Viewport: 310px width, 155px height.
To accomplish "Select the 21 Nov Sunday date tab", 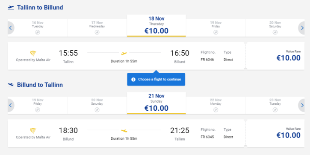I will 156,103.
